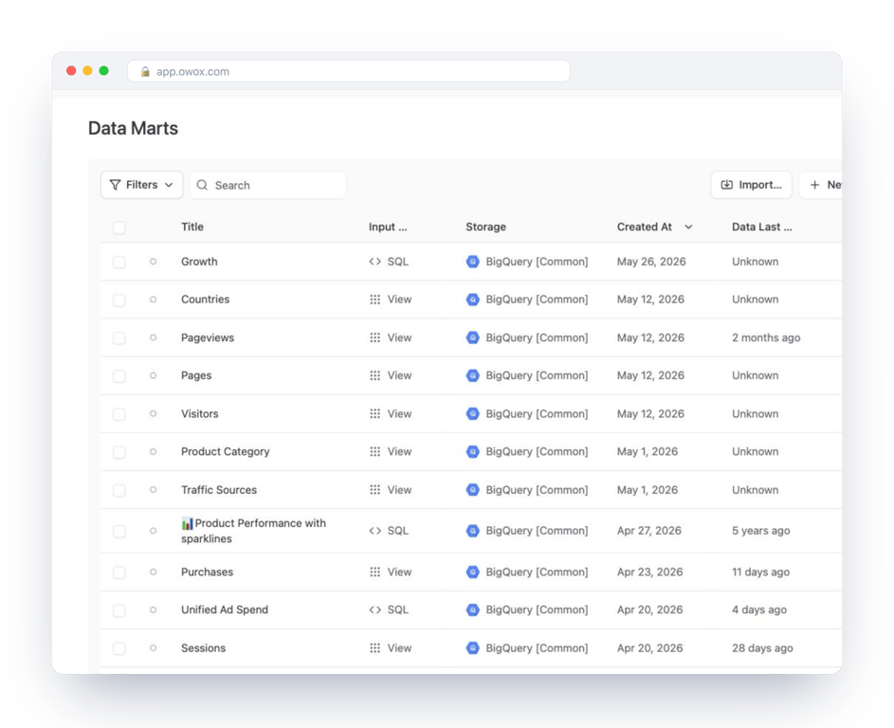The width and height of the screenshot is (894, 728).
Task: Click the status circle icon for Purchases
Action: (x=154, y=572)
